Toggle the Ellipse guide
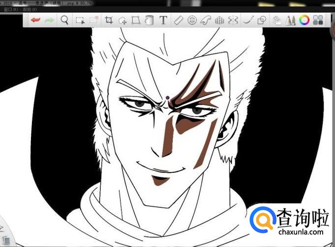335x247 pixels. [192, 21]
